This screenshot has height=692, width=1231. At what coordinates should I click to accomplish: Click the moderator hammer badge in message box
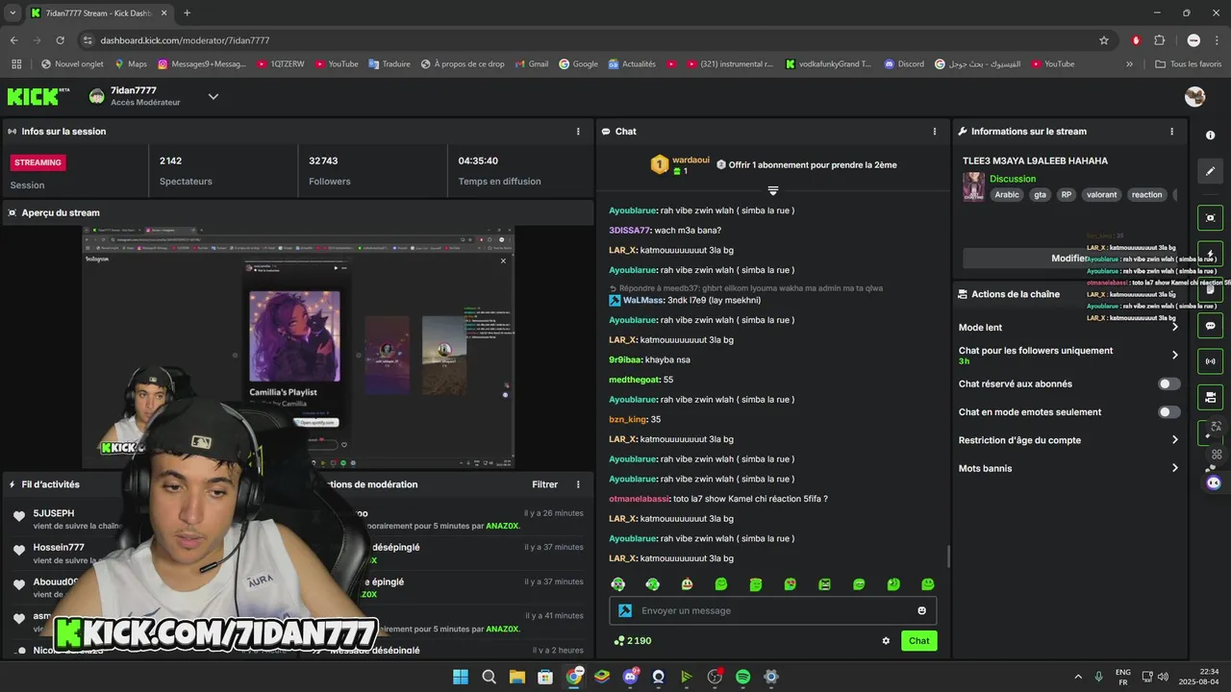pos(625,610)
